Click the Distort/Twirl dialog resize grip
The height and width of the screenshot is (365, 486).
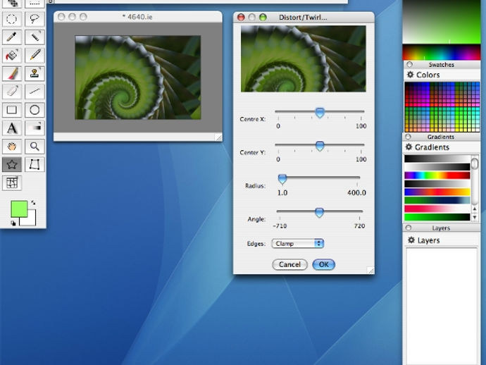click(370, 271)
